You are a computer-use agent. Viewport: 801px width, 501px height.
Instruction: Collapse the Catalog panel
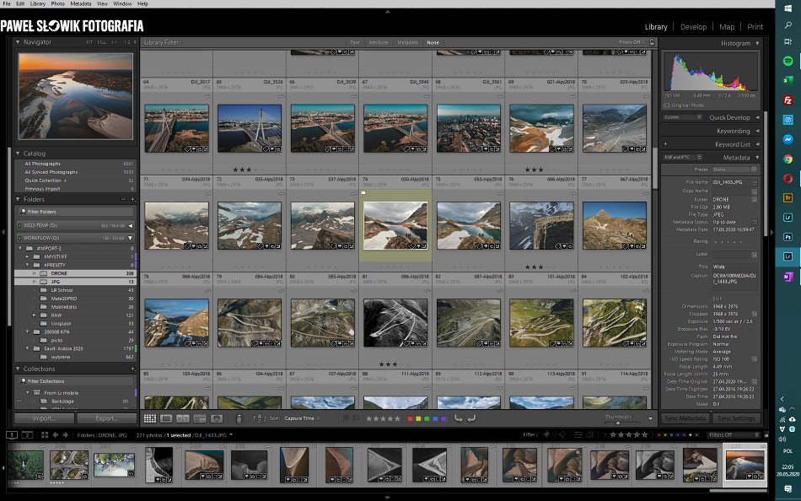[18, 154]
